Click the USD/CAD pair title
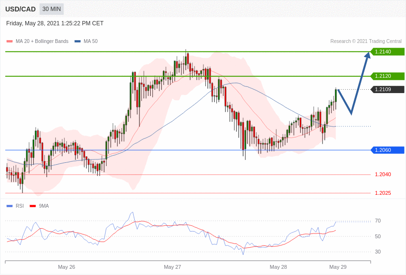406x275 pixels. [21, 10]
